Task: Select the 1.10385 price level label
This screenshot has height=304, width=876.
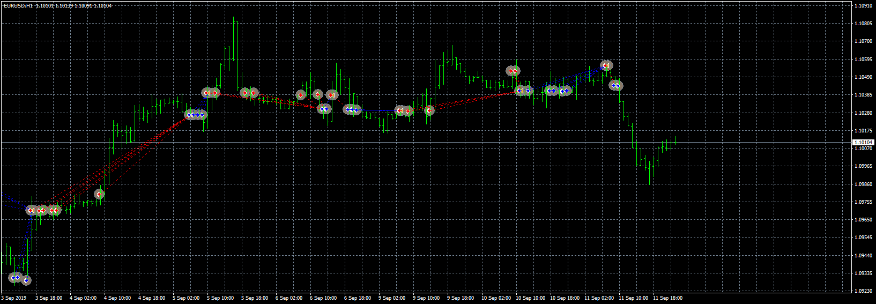Action: point(863,94)
